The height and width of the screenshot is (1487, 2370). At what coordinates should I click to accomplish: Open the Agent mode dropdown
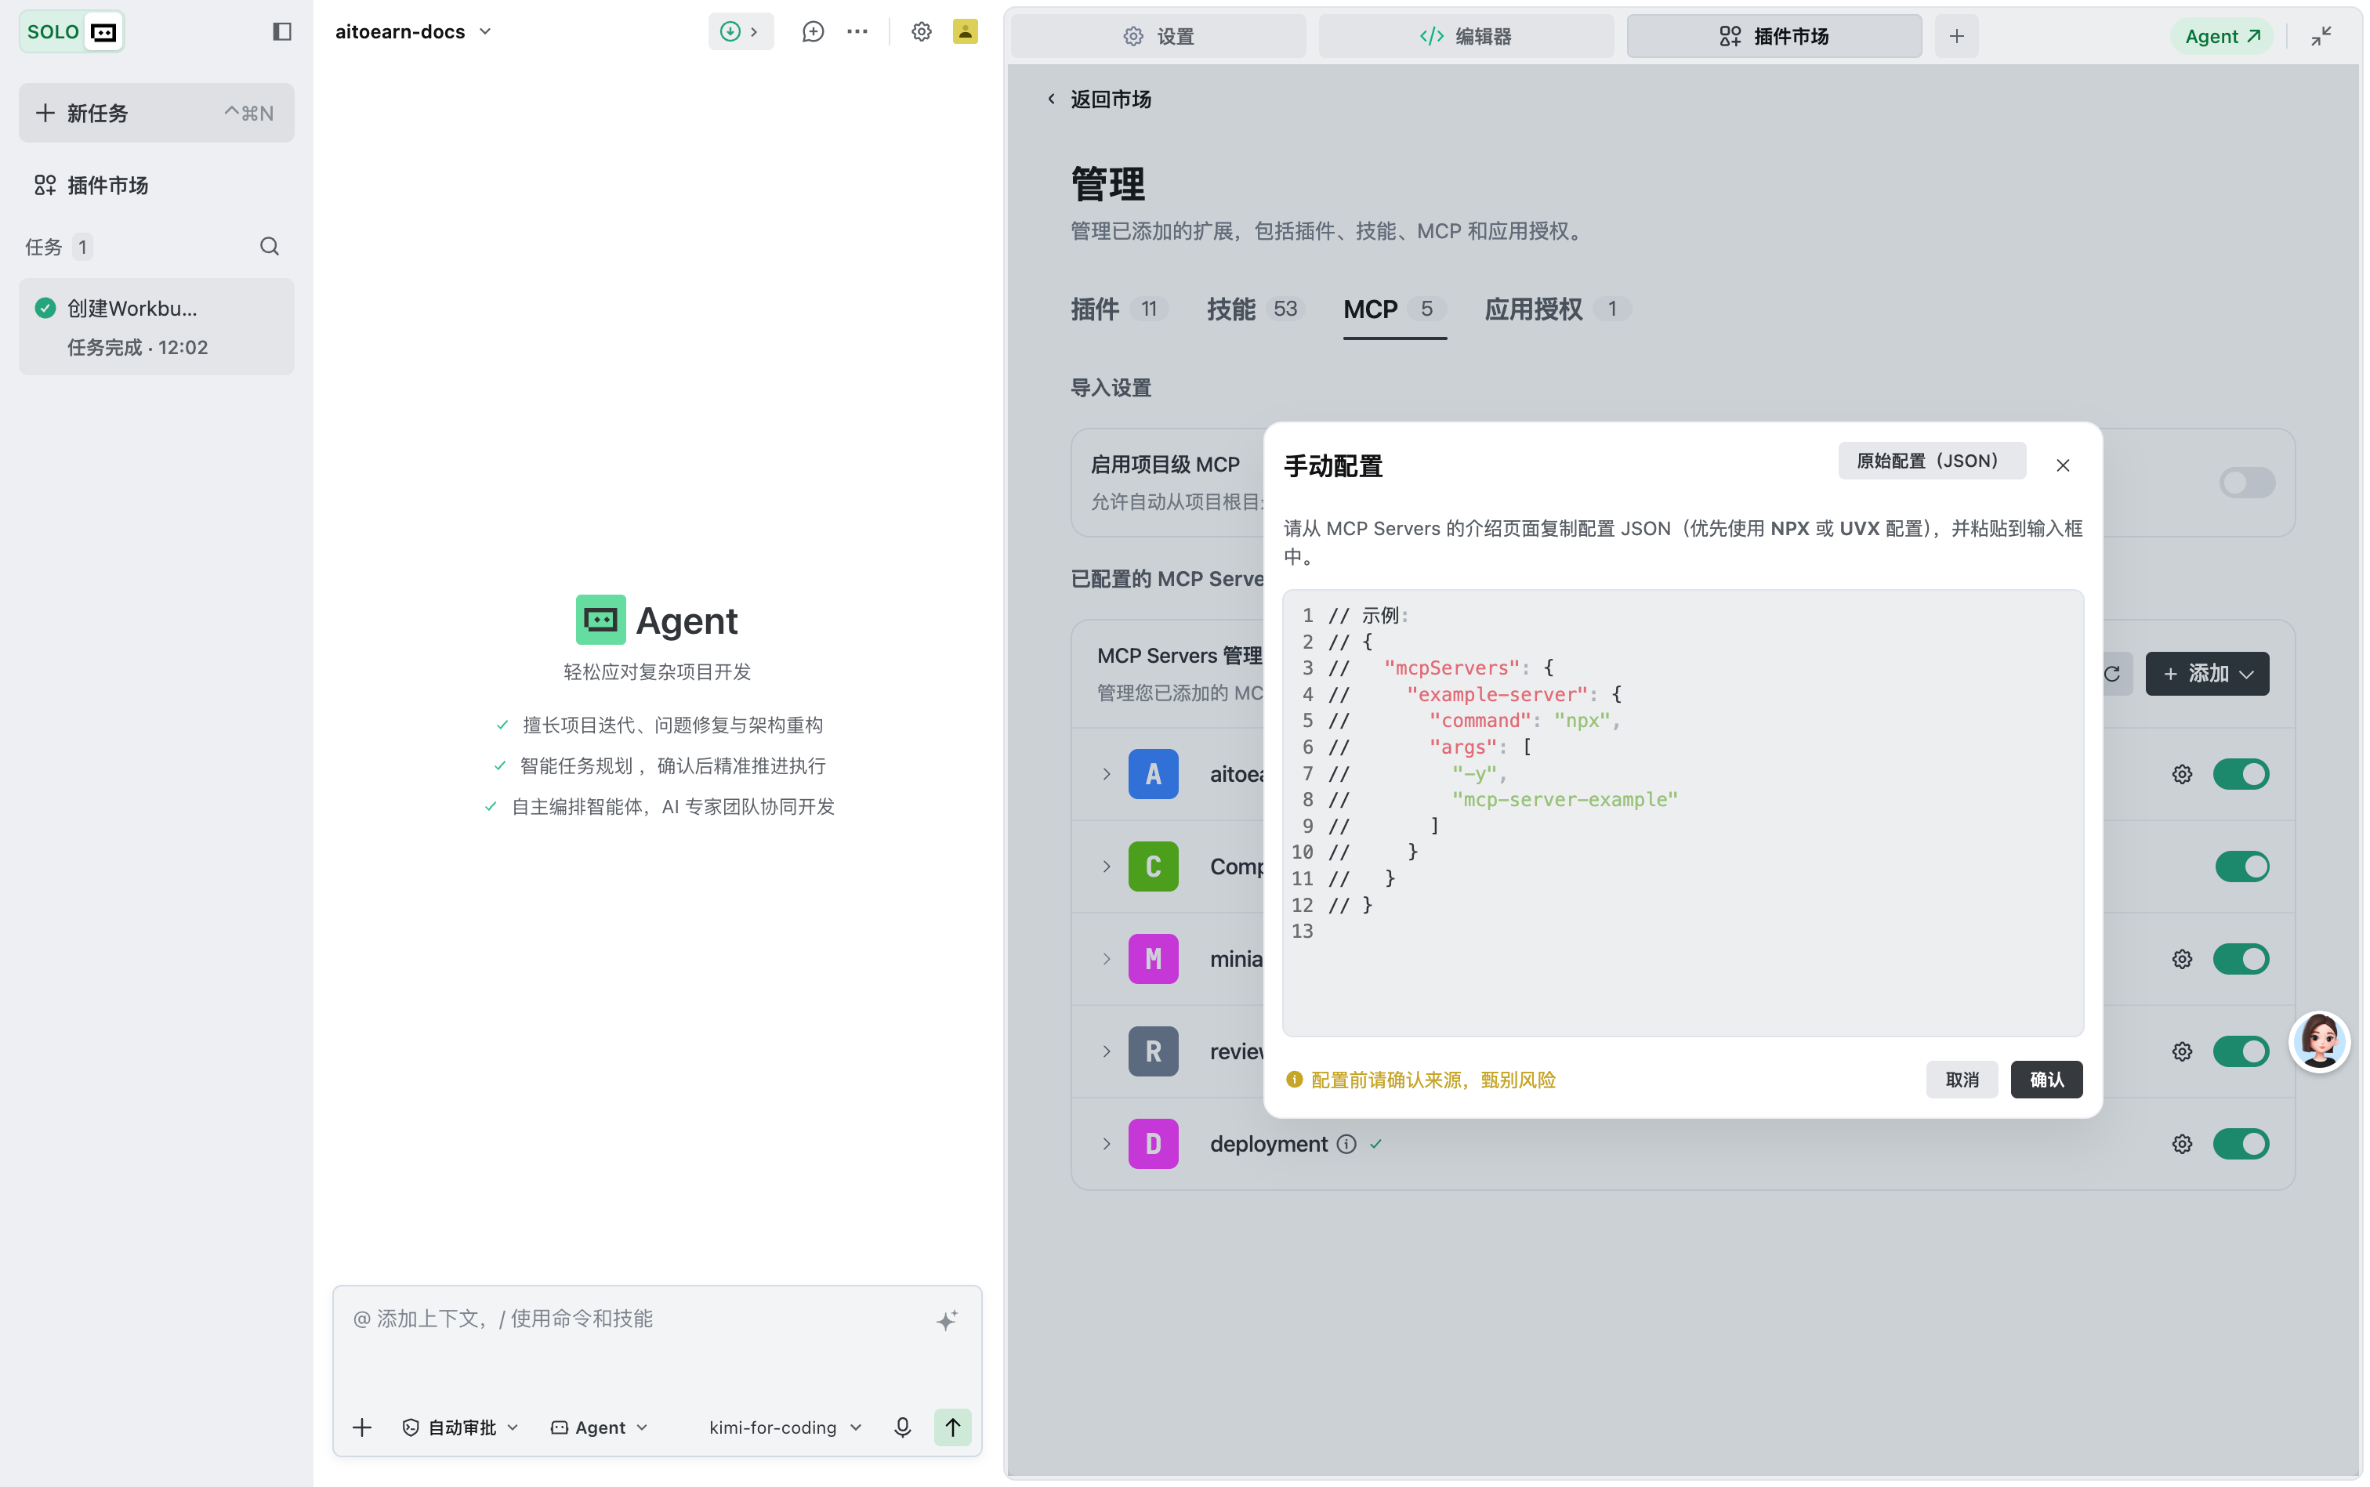[x=599, y=1427]
